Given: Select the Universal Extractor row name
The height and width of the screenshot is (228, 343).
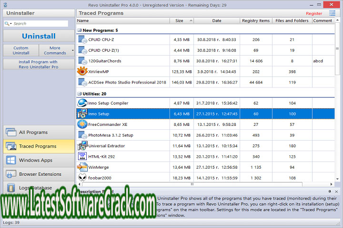Looking at the screenshot, I should 107,146.
